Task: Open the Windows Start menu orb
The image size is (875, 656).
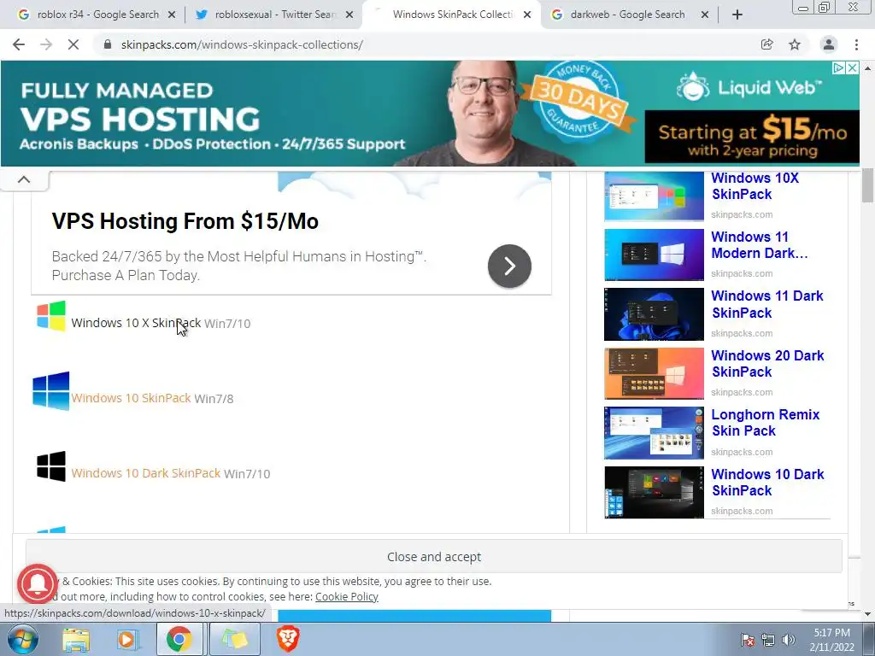Action: pos(21,639)
